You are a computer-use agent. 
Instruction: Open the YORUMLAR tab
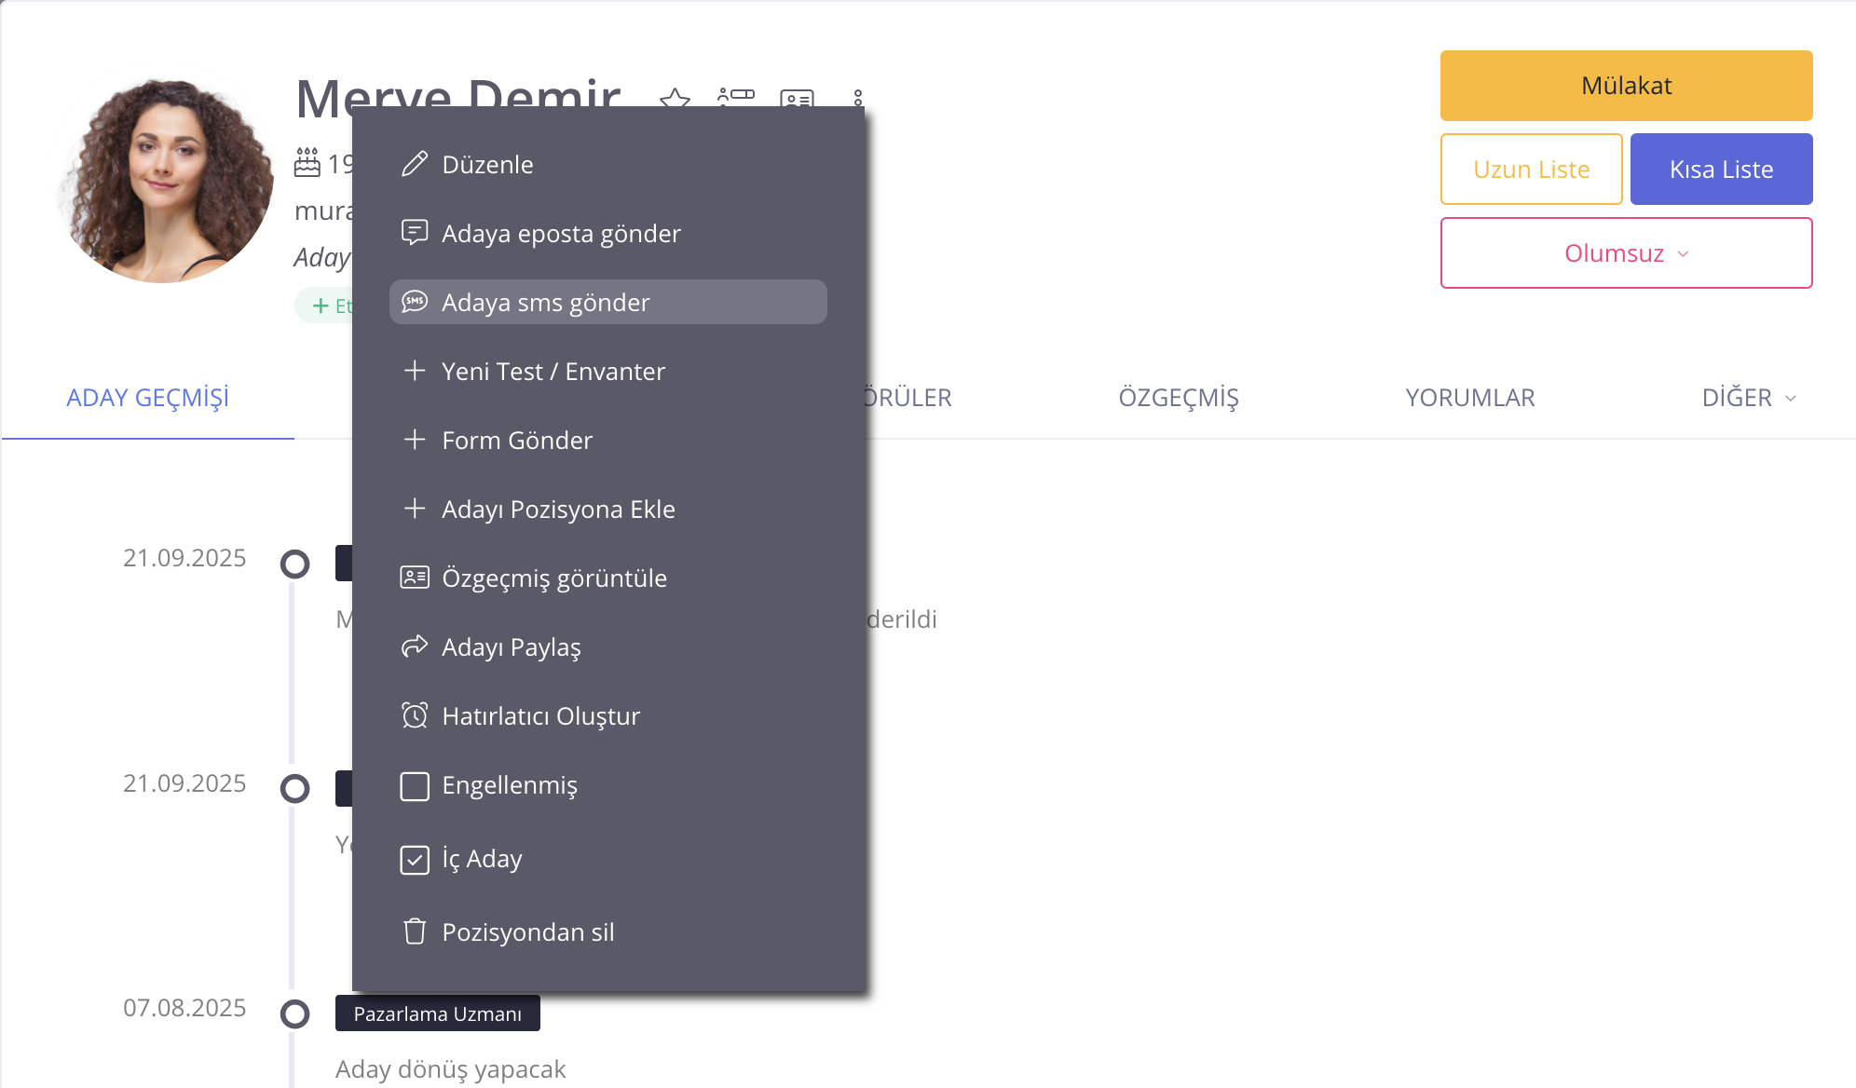click(1469, 398)
